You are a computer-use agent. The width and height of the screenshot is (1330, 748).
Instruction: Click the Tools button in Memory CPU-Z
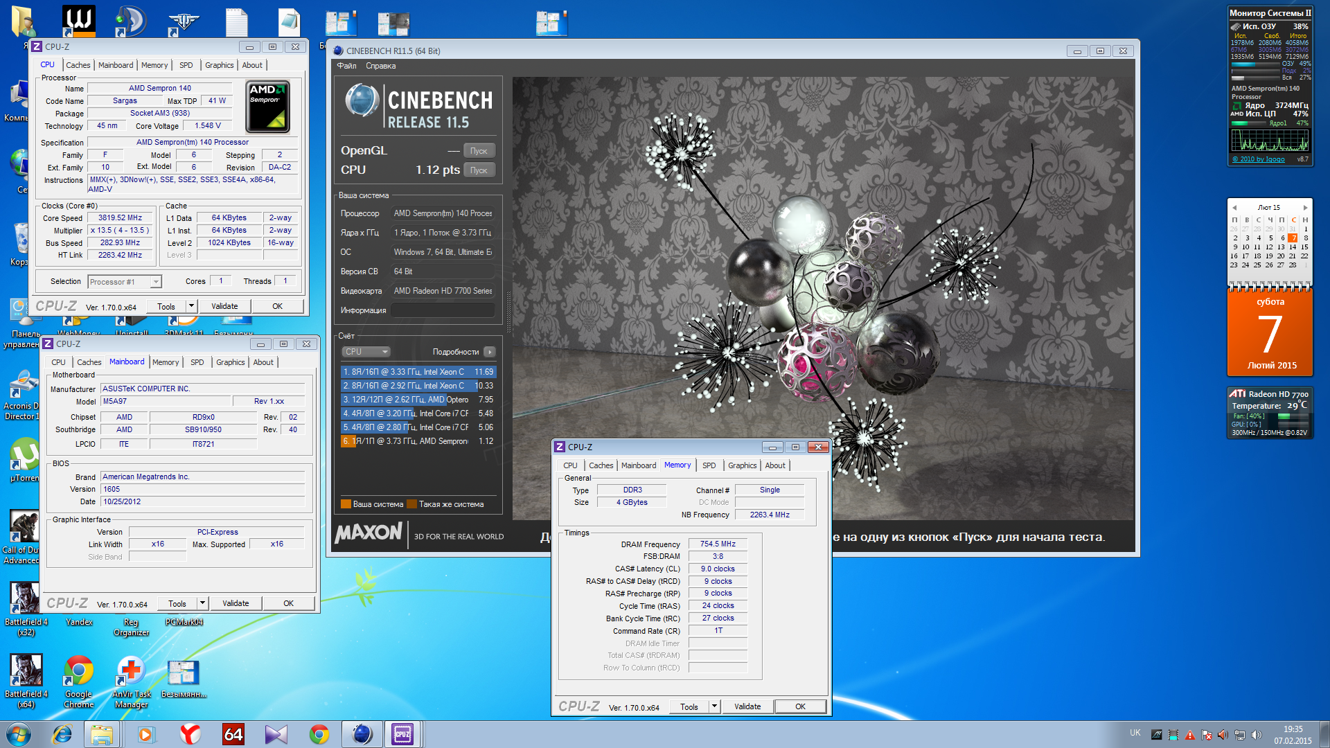689,706
